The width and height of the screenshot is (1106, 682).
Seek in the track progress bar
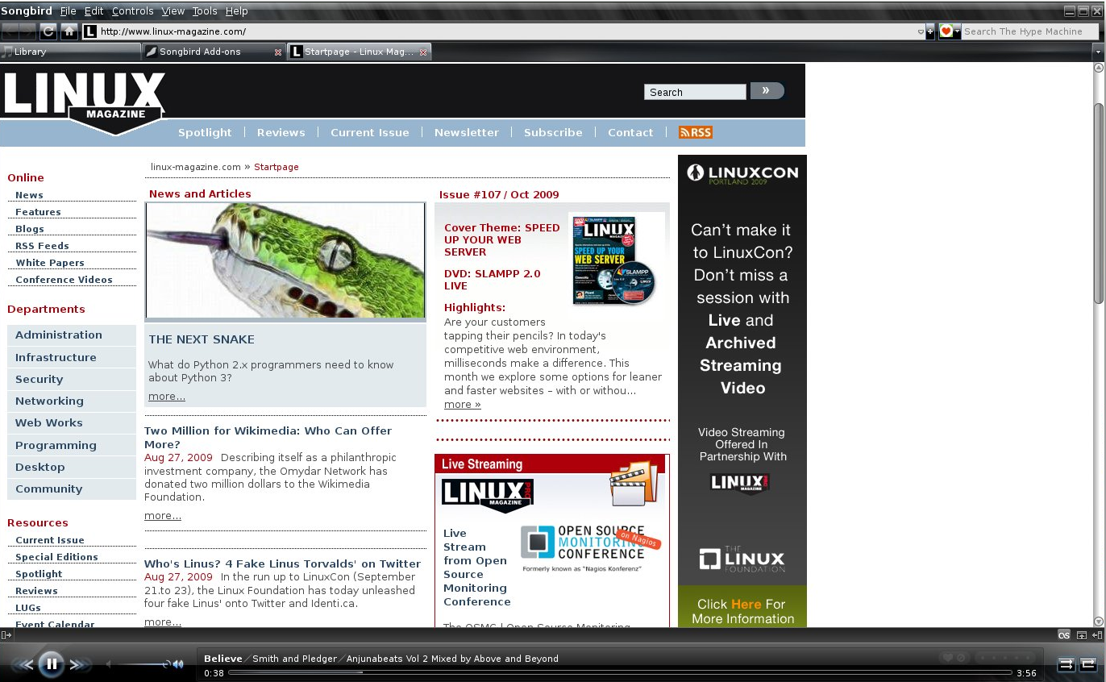click(620, 672)
